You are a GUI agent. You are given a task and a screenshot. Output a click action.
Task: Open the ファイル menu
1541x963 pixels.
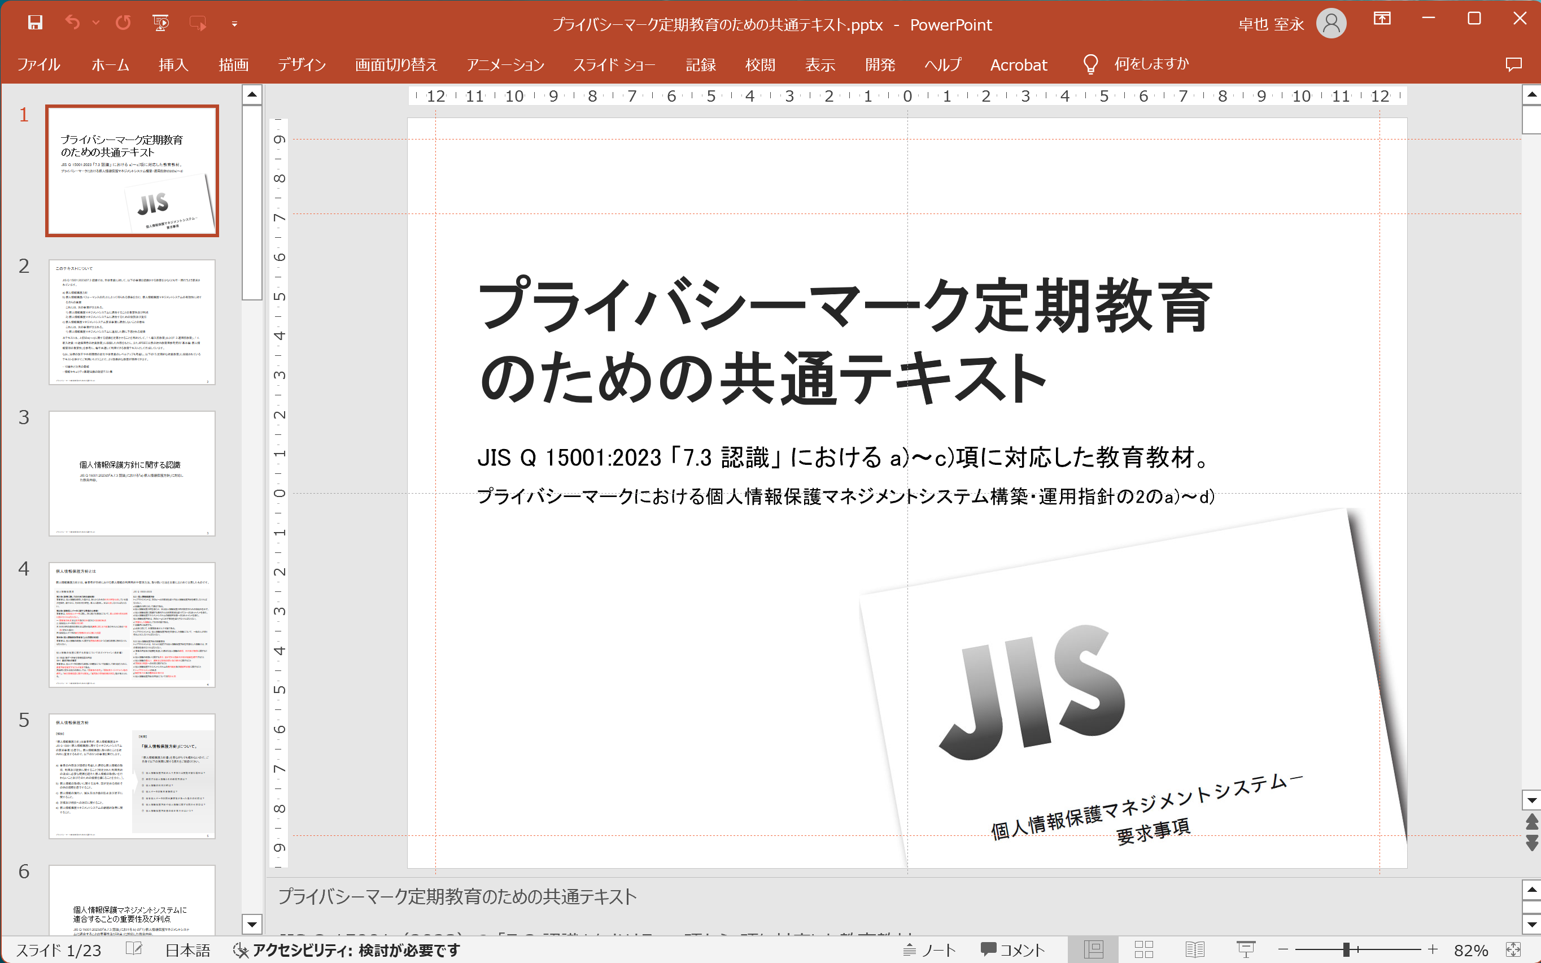[x=38, y=64]
